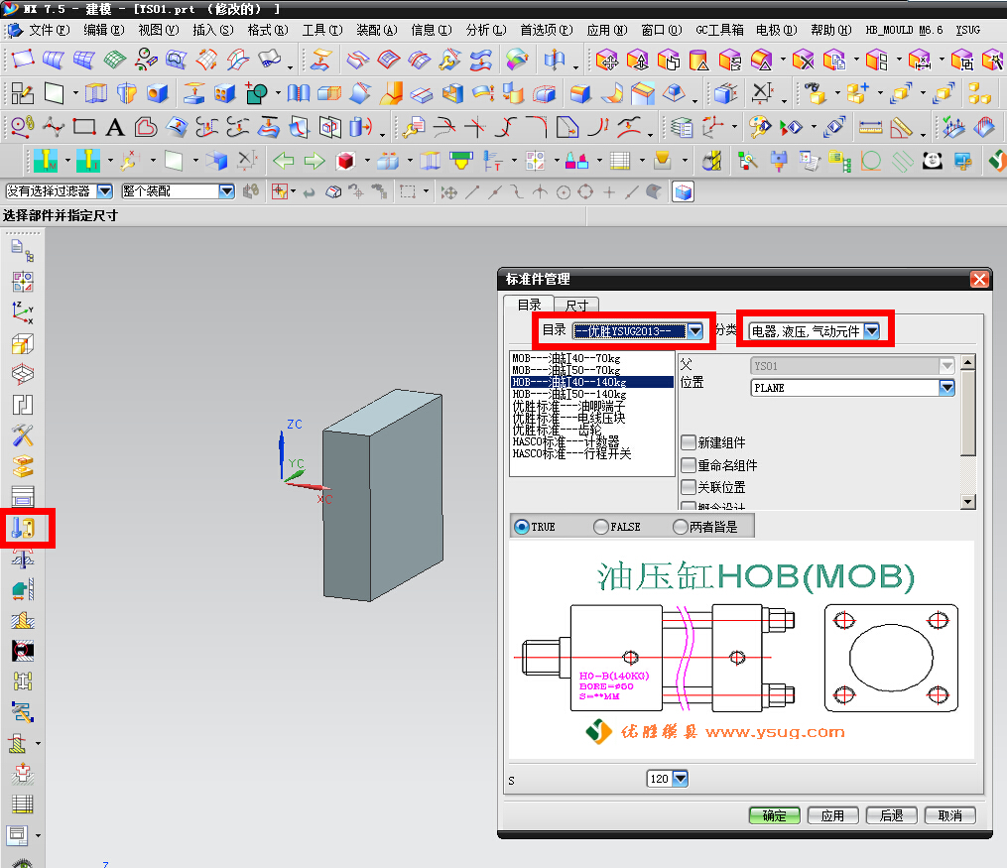Click the yellow cylinder icon with triangle
The width and height of the screenshot is (1007, 868).
698,60
